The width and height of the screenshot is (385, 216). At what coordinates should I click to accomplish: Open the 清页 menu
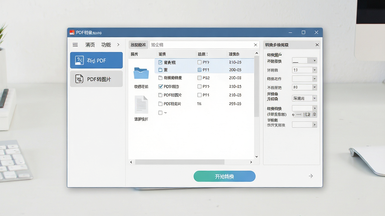point(90,45)
